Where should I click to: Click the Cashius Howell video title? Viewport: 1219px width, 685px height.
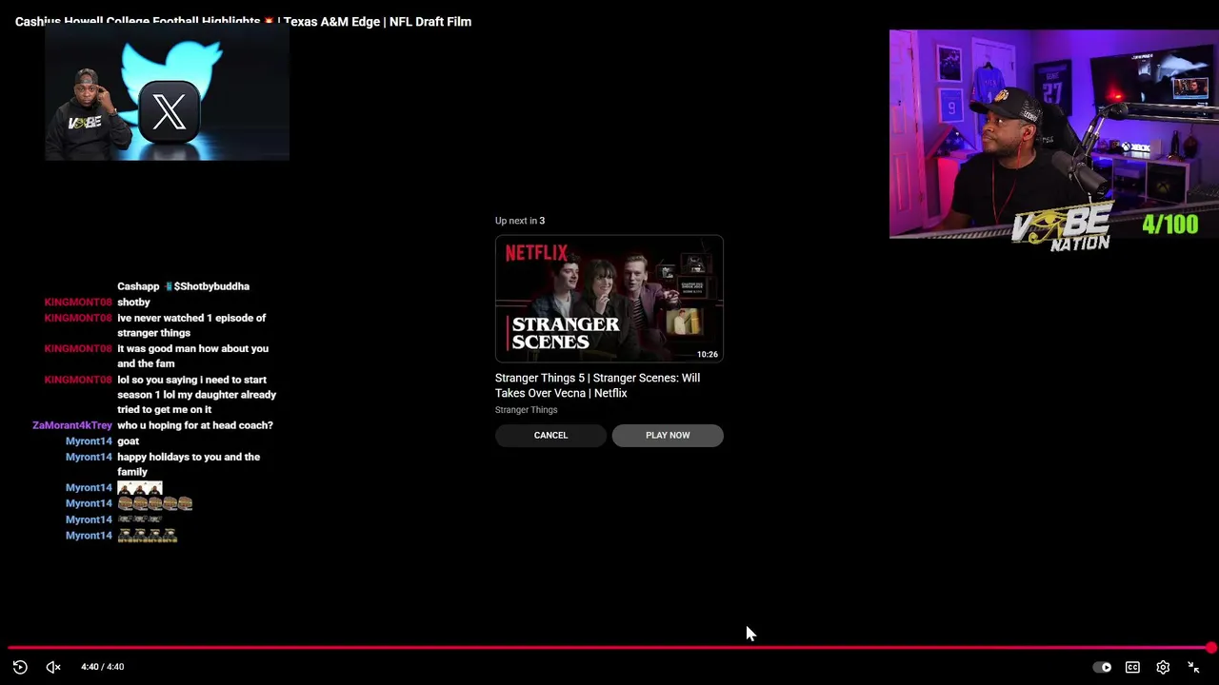243,21
